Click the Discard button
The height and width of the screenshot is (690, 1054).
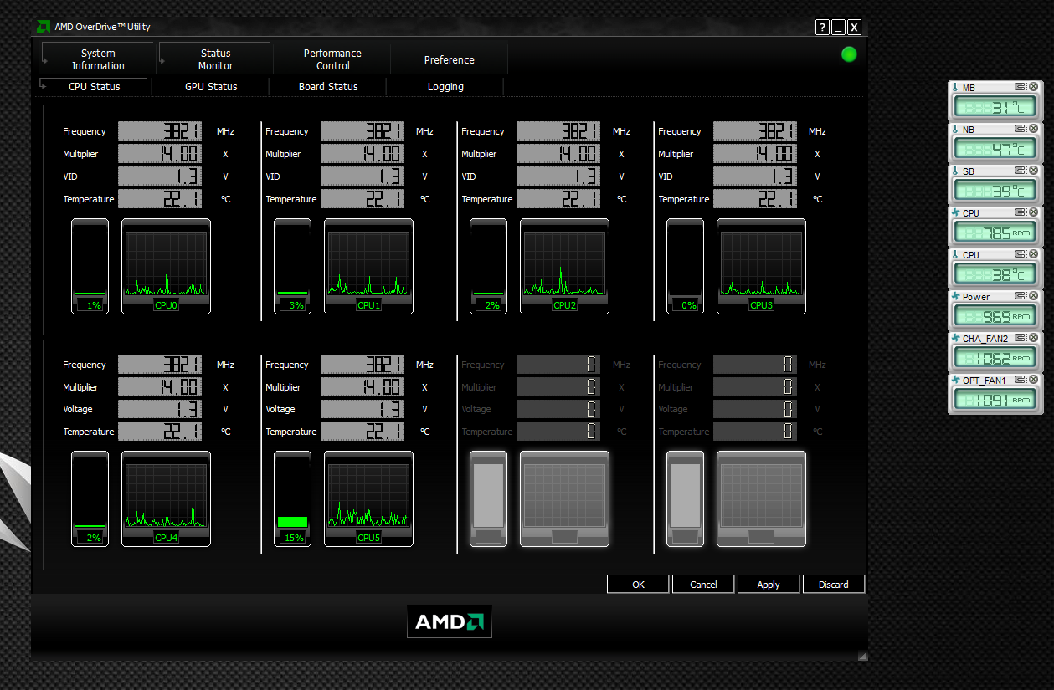click(834, 585)
